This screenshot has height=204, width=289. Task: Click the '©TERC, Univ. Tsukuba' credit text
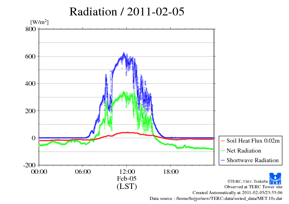(x=247, y=181)
